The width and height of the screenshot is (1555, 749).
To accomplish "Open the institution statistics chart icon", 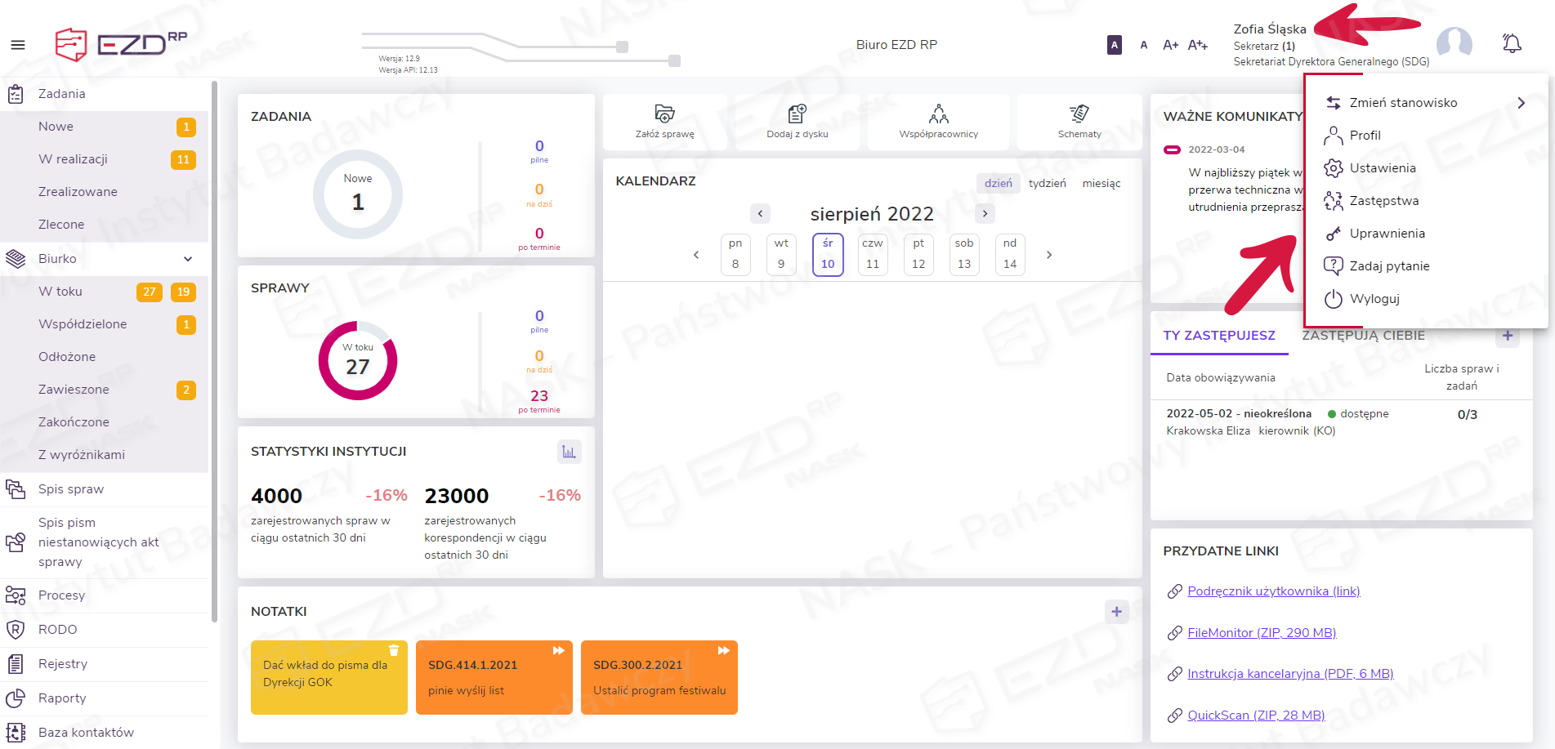I will [x=569, y=452].
